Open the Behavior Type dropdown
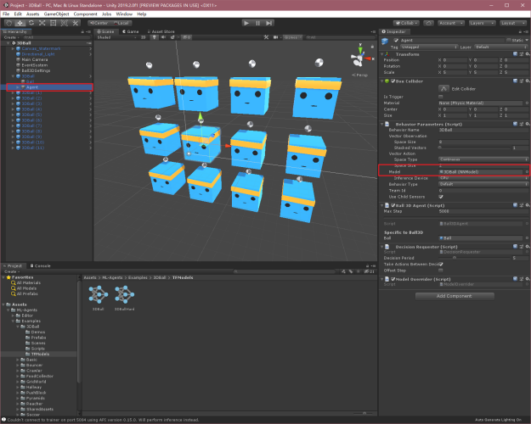 [x=483, y=184]
